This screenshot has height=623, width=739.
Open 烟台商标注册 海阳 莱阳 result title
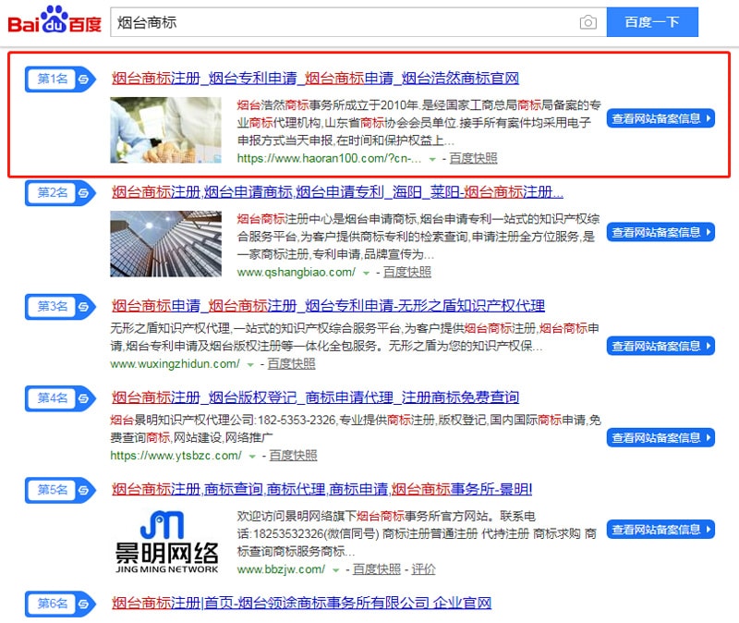(337, 192)
